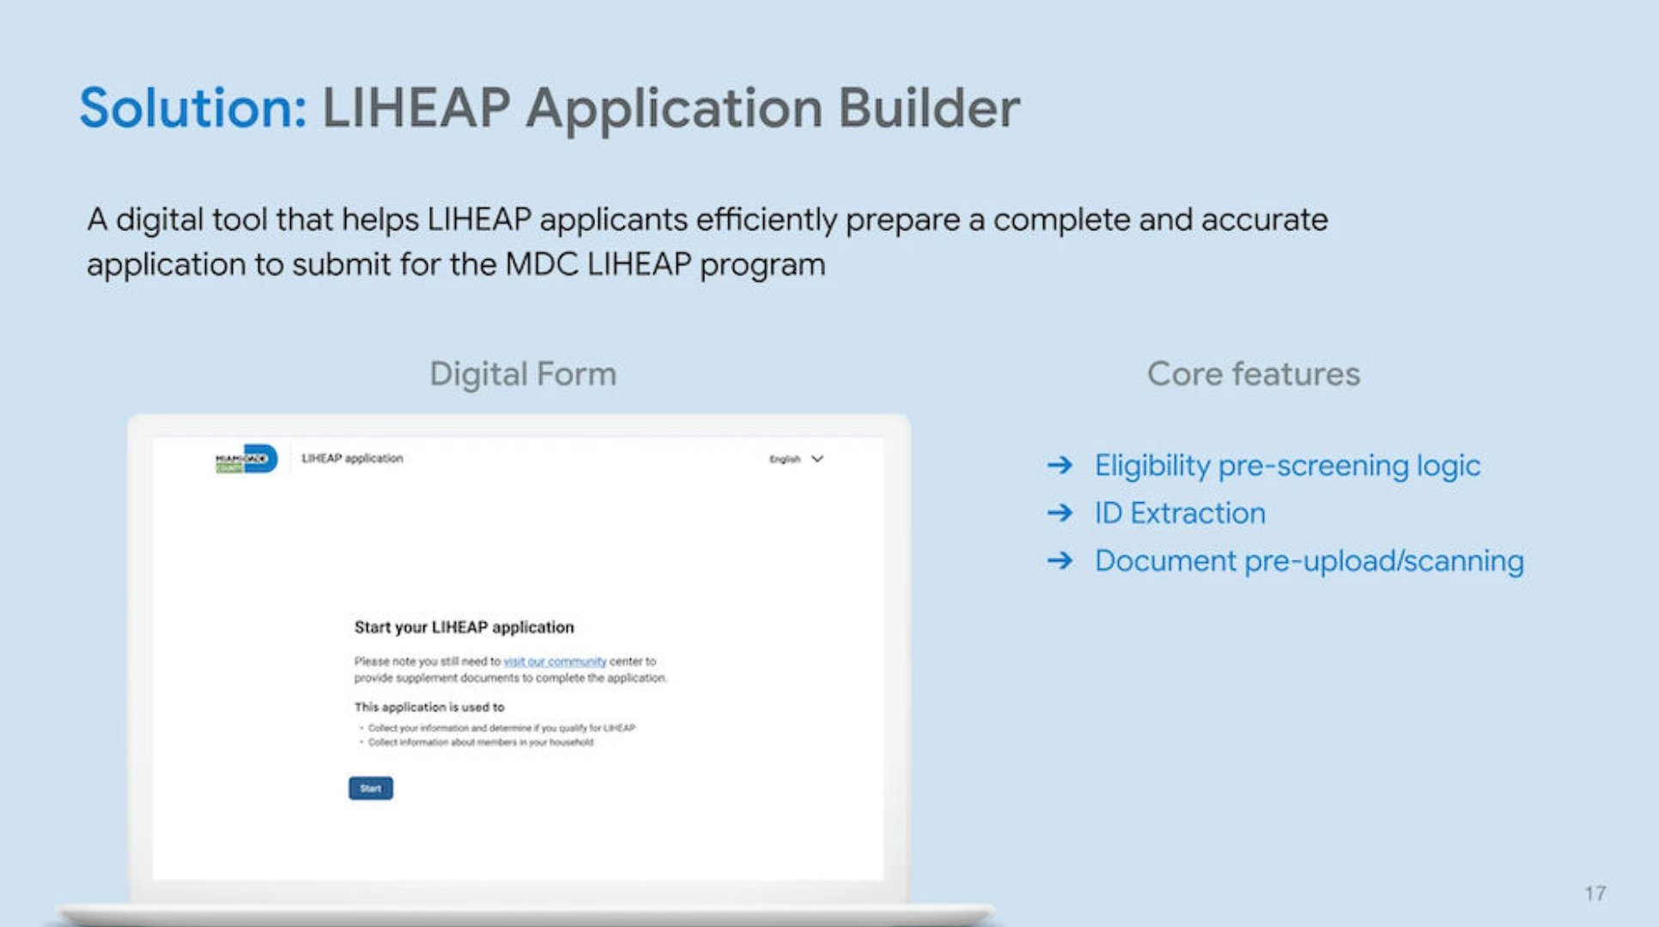Viewport: 1659px width, 927px height.
Task: Click the arrow icon next to ID Extraction
Action: coord(1060,512)
